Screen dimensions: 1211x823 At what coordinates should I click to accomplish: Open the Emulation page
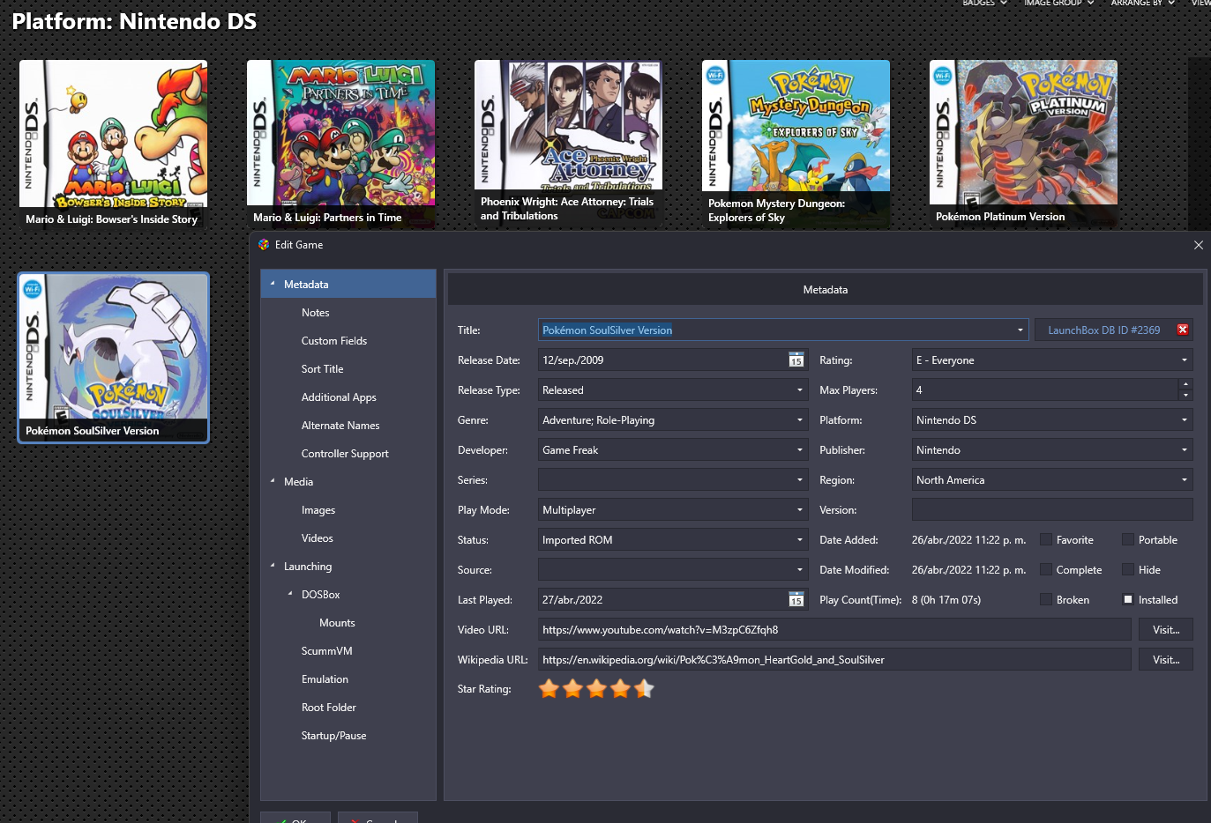325,679
